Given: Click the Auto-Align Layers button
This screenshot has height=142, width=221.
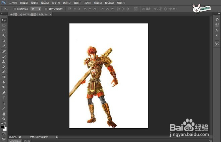Looking at the screenshot, I should [136, 9].
